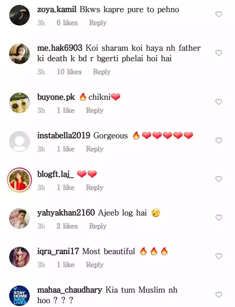Reply to zoya.kamil's comment
Image resolution: width=235 pixels, height=307 pixels.
(98, 23)
